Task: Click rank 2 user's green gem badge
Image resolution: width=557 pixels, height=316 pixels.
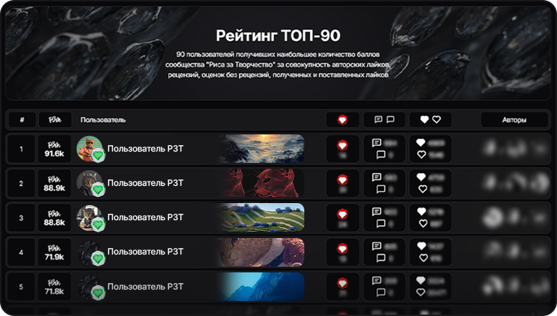Action: (98, 189)
